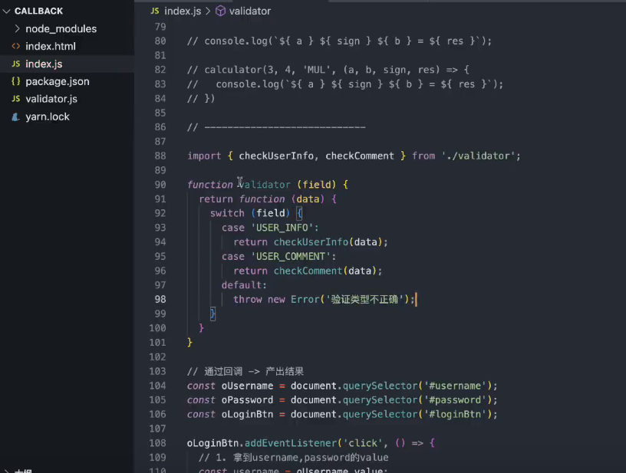The height and width of the screenshot is (473, 626).
Task: Click checkUserInfo in the import statement
Action: pyautogui.click(x=276, y=156)
